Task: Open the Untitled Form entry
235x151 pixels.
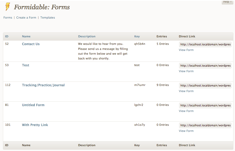Action: pos(33,105)
